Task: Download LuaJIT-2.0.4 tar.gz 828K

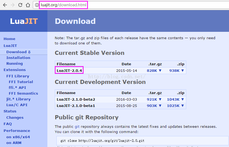Action: 154,70
